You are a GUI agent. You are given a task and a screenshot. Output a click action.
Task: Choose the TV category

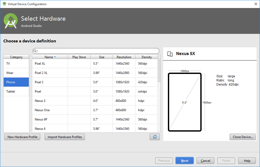point(16,63)
